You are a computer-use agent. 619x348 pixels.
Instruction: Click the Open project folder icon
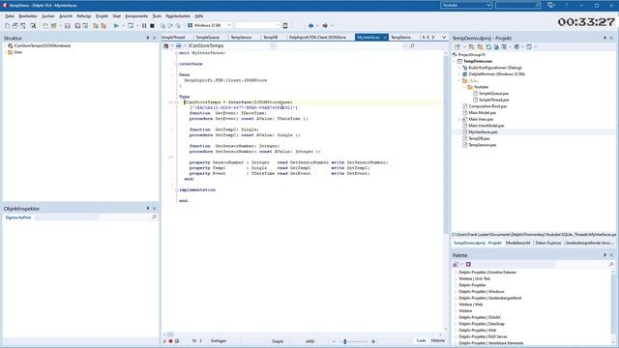pyautogui.click(x=54, y=26)
